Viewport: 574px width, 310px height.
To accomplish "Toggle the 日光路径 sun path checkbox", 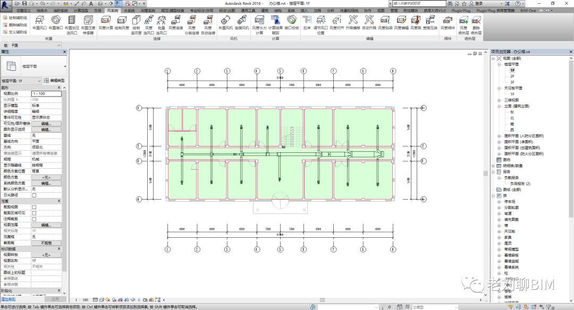I will click(x=34, y=195).
